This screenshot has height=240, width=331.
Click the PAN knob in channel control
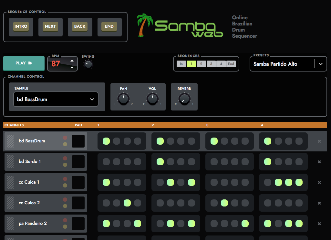123,99
